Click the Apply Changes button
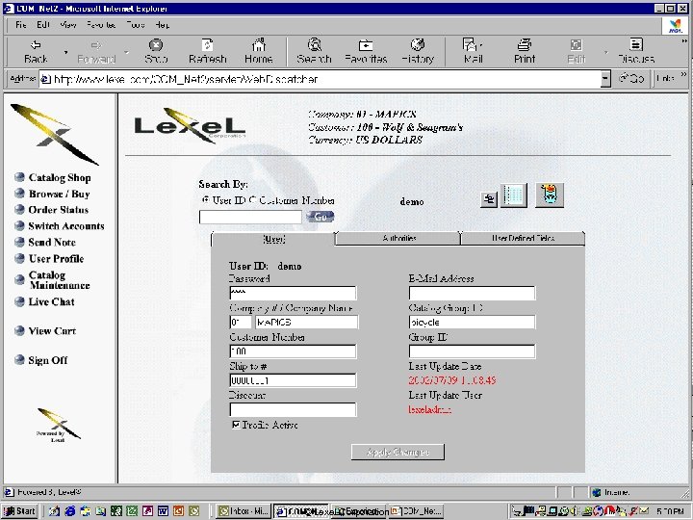Screen dimensions: 693x520 (398, 452)
